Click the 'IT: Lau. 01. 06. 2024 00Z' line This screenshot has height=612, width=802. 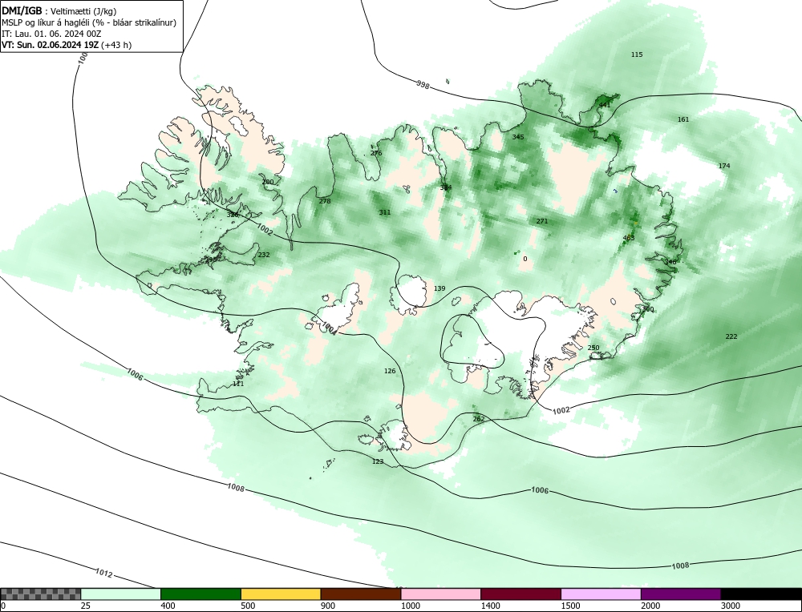coord(51,34)
